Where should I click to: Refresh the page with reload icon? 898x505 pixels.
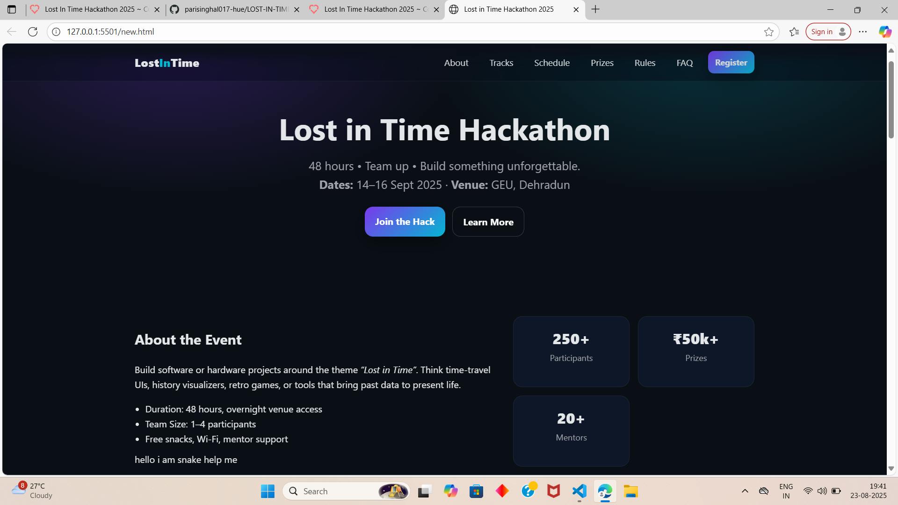tap(33, 32)
